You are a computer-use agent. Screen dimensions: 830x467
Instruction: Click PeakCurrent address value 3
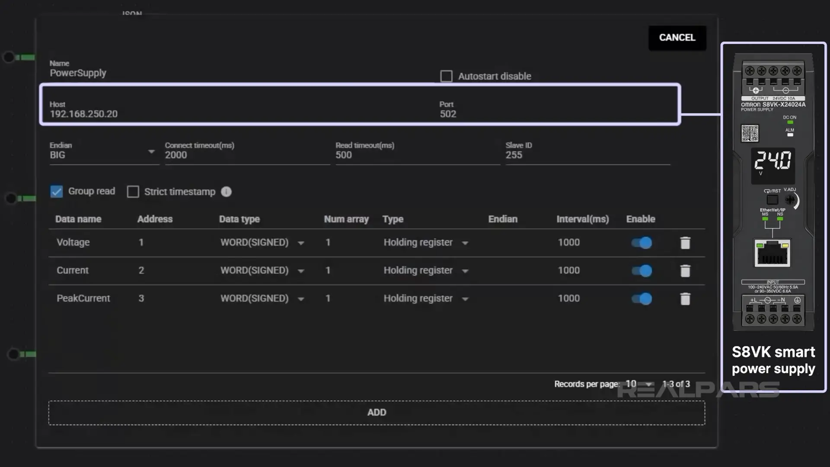coord(141,298)
